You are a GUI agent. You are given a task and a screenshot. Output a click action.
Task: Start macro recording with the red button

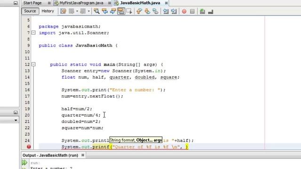coord(184,11)
